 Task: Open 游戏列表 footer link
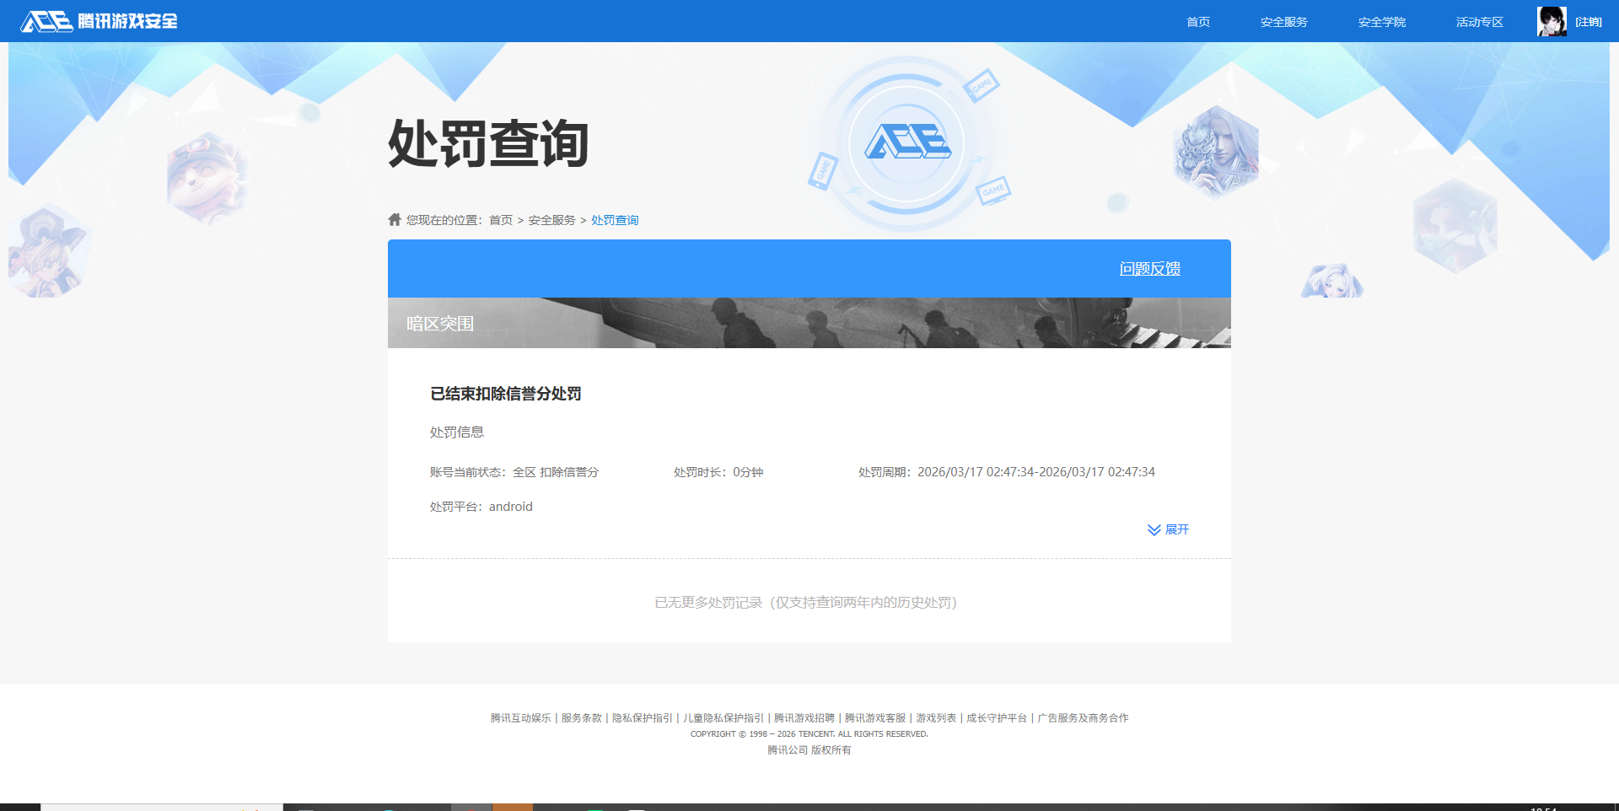click(936, 718)
